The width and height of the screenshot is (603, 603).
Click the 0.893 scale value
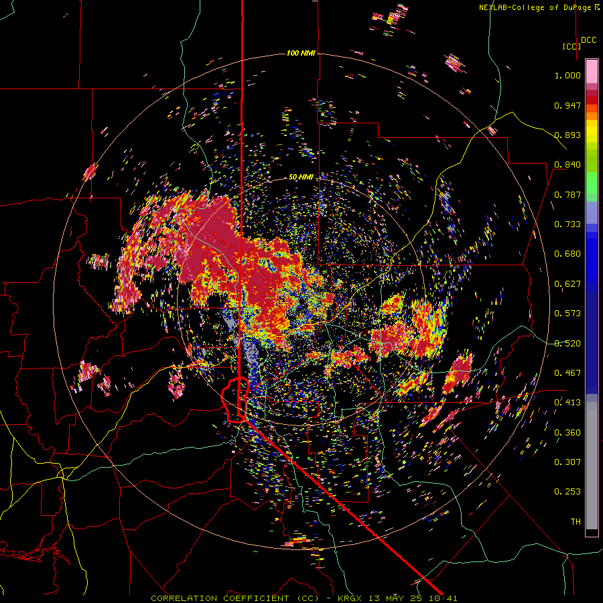tap(567, 135)
